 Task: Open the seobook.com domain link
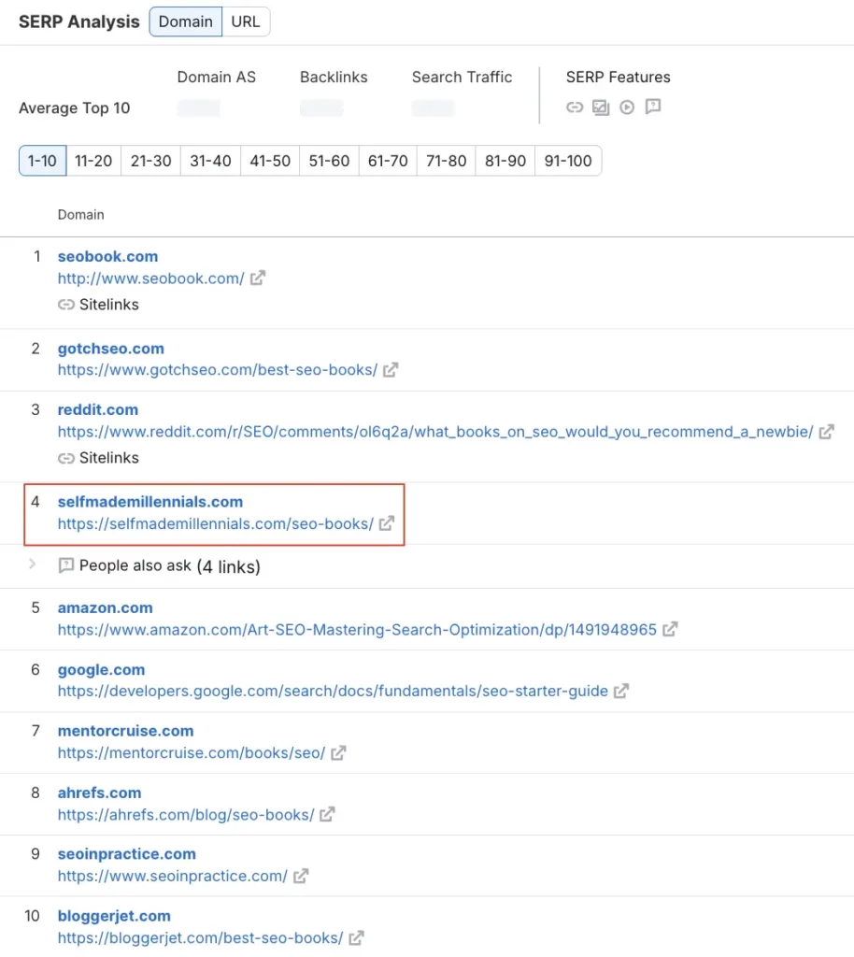coord(107,255)
